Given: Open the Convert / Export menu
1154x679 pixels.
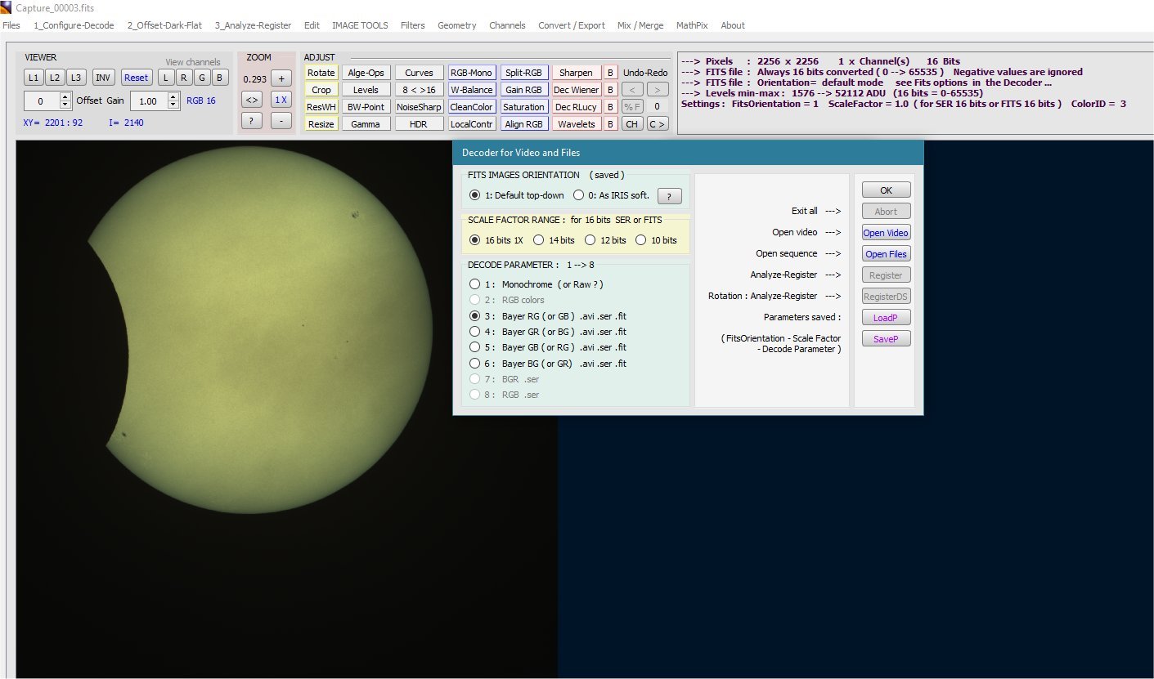Looking at the screenshot, I should [x=572, y=25].
